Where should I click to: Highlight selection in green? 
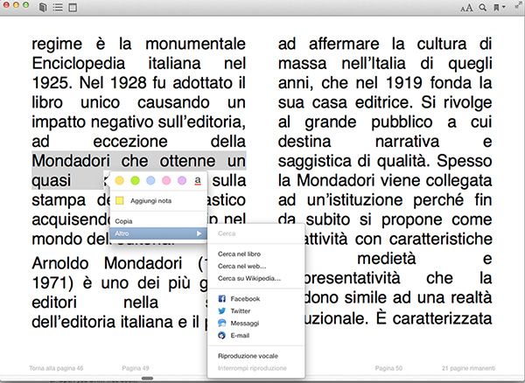click(135, 181)
